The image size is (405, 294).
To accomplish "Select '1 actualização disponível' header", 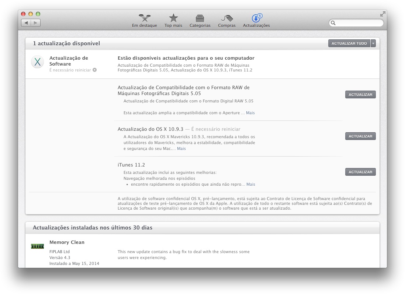I will click(x=66, y=43).
